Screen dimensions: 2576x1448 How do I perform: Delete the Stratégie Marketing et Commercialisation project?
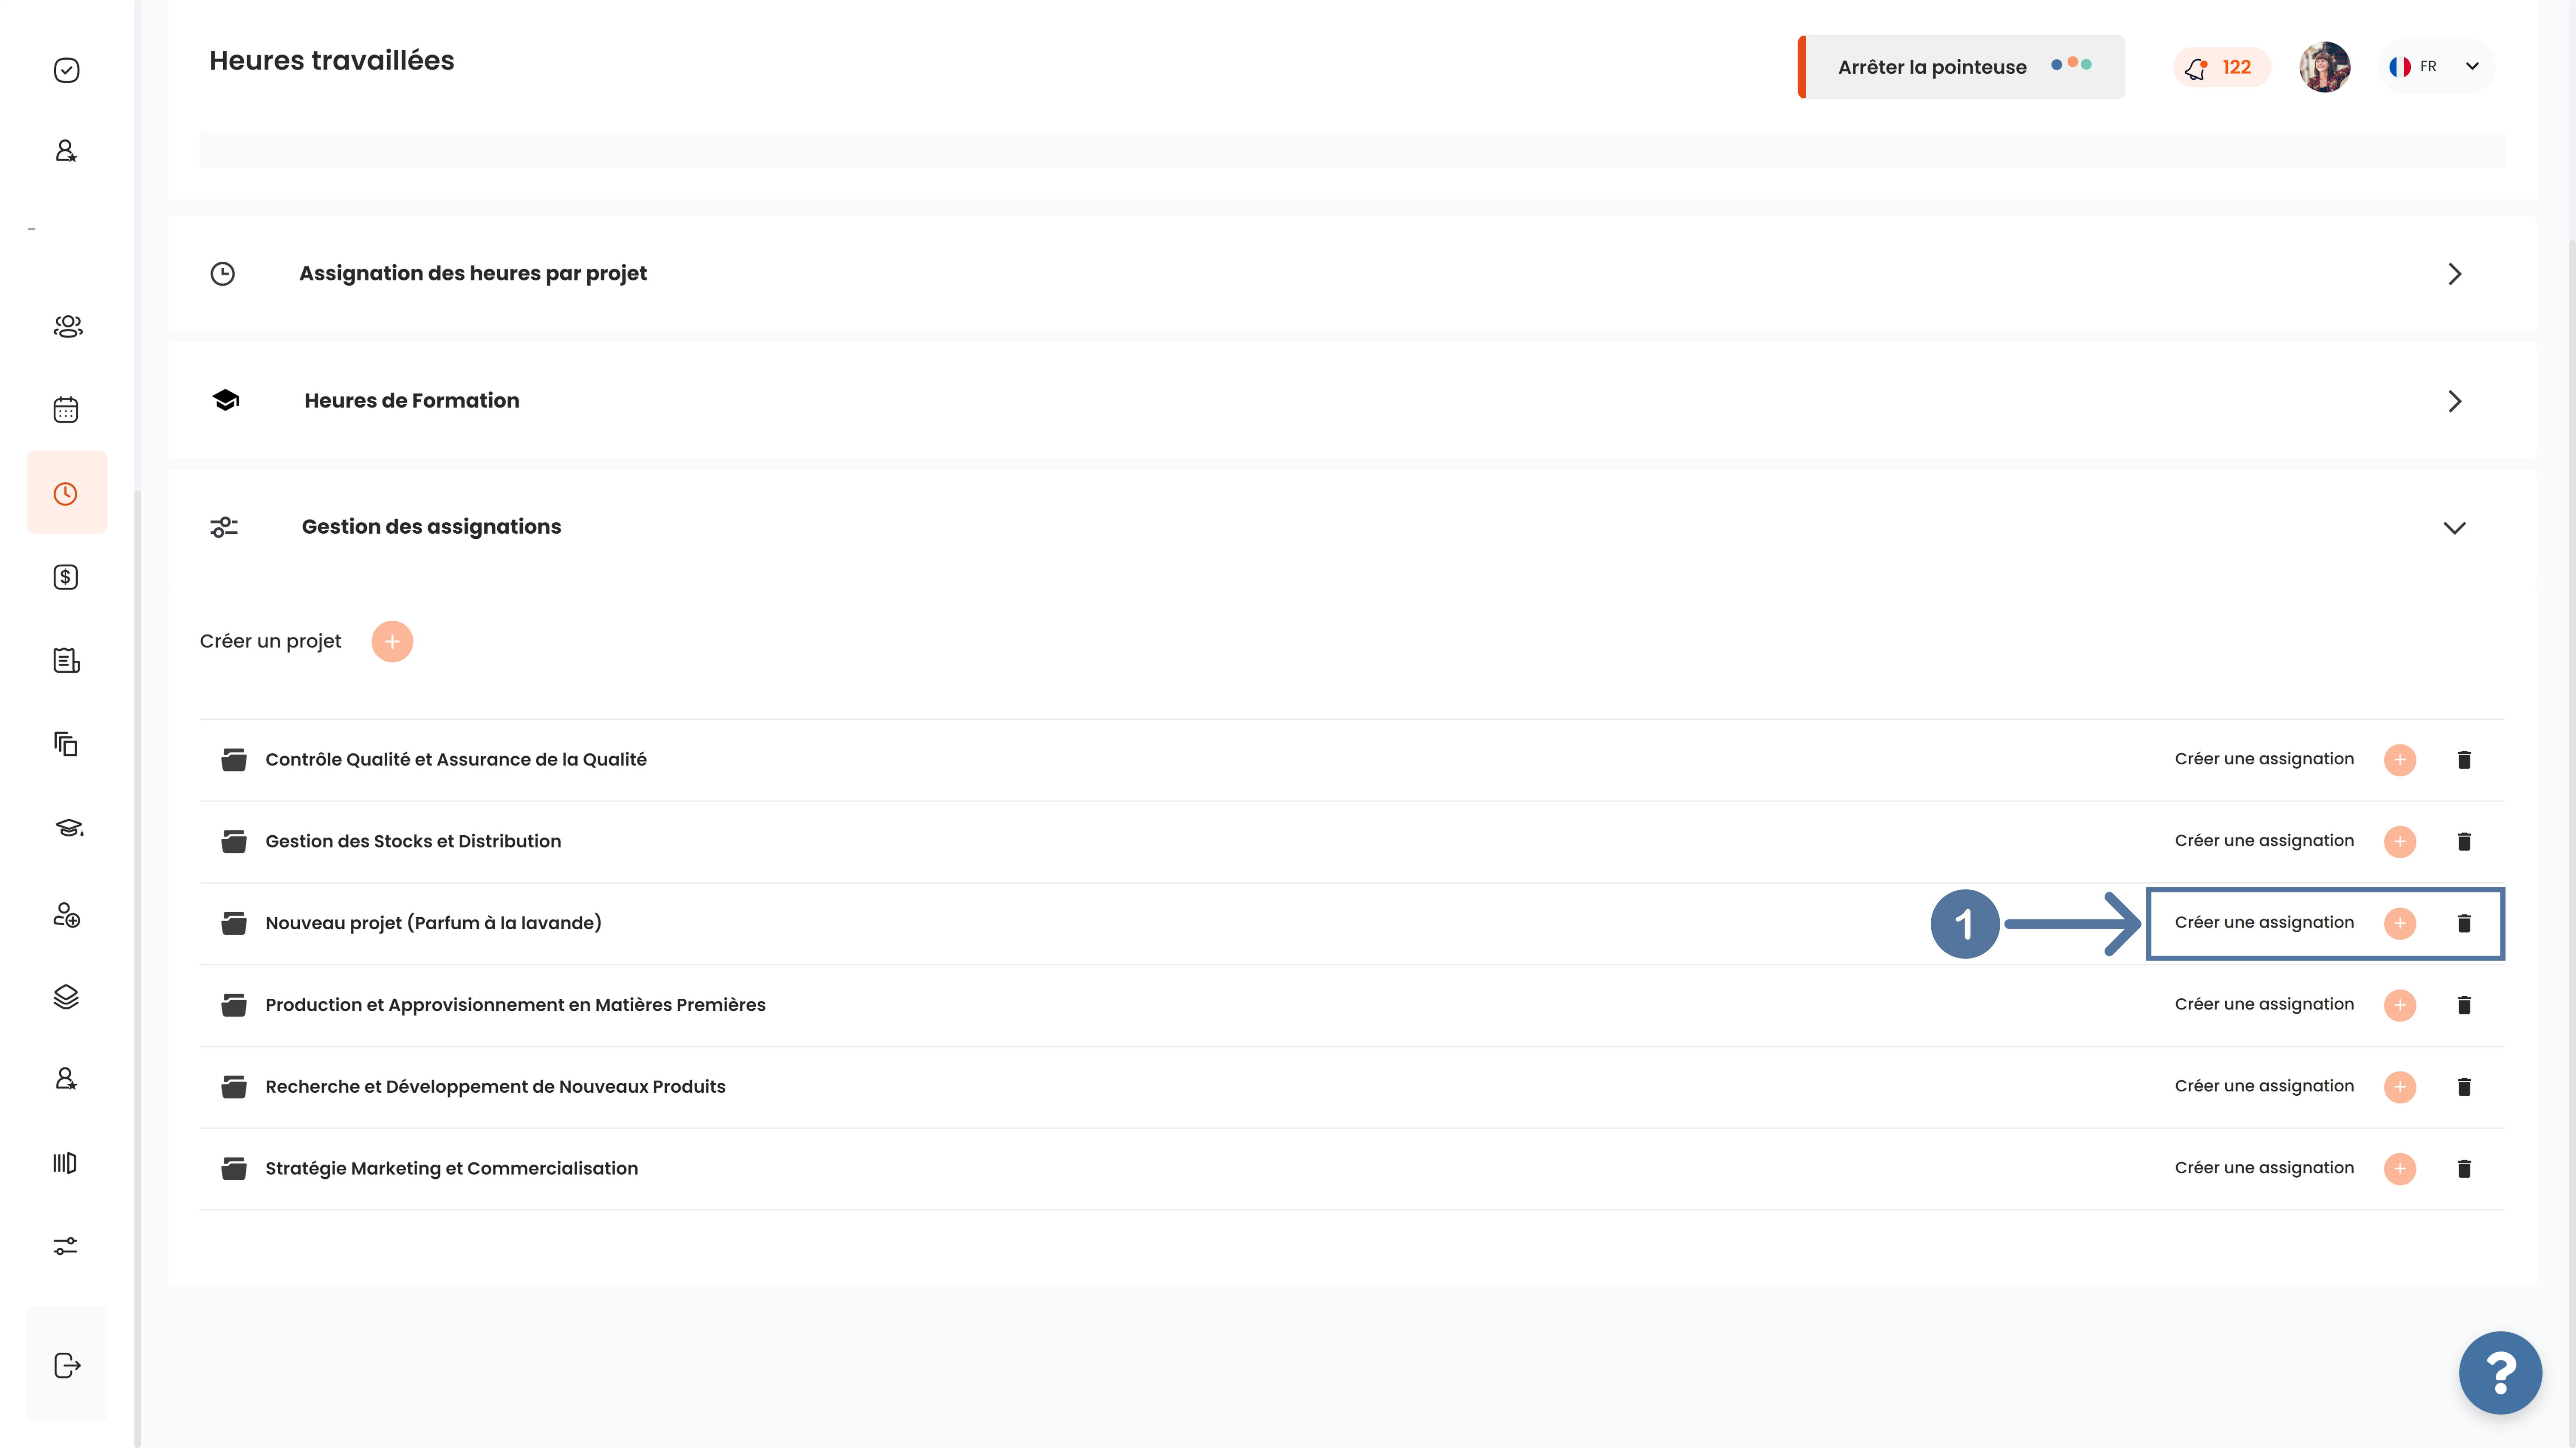tap(2464, 1169)
